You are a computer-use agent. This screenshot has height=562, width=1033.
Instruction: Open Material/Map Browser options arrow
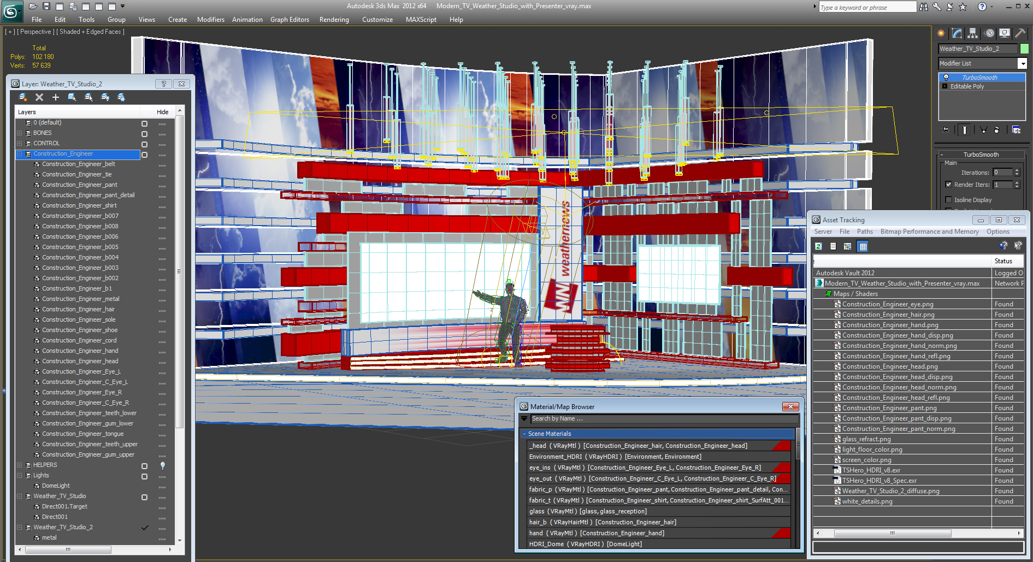coord(524,419)
